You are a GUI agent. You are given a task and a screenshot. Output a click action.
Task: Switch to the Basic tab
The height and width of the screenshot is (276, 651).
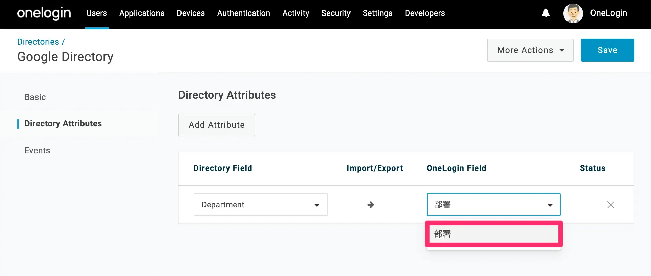pyautogui.click(x=35, y=97)
